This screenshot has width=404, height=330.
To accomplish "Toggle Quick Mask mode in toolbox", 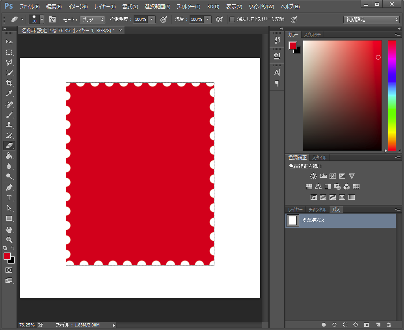I will click(9, 270).
